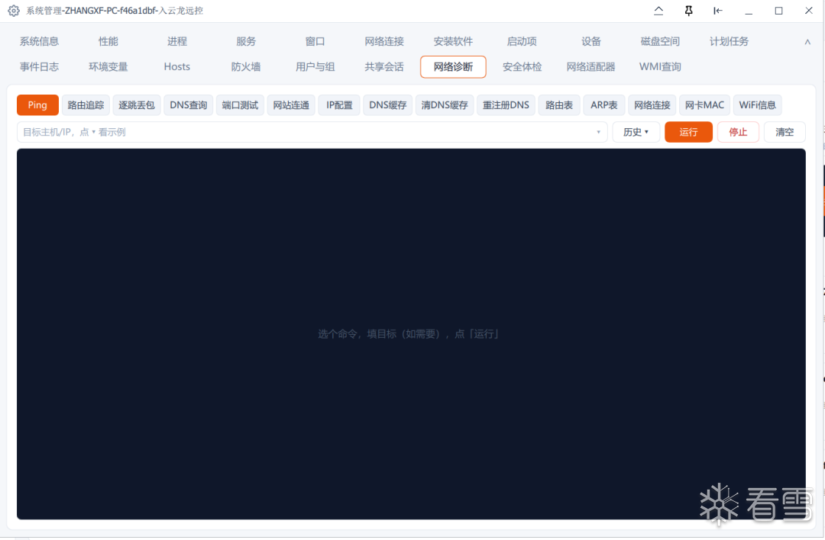Select the 清DNS缓存 command
The image size is (825, 540).
click(445, 105)
